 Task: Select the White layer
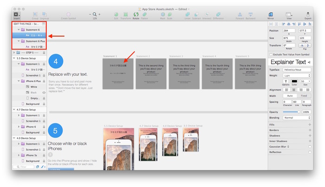pos(29,87)
